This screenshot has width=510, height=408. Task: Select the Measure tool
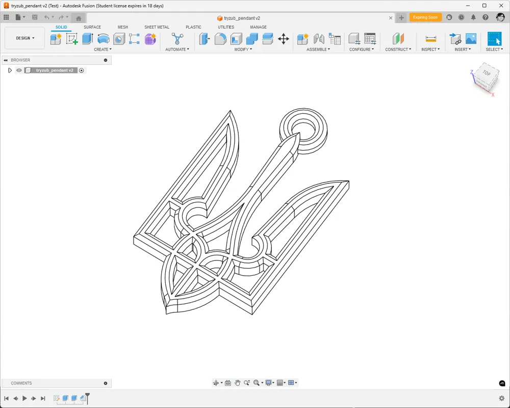coord(430,39)
